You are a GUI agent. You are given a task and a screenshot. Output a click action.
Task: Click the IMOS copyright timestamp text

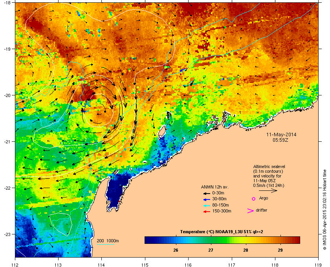click(324, 210)
